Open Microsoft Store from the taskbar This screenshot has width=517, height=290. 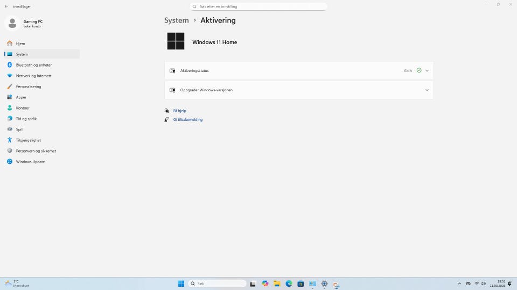[301, 284]
